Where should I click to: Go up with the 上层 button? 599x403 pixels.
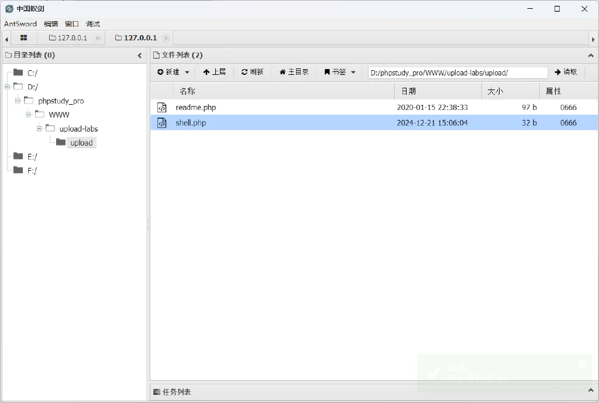[x=214, y=72]
